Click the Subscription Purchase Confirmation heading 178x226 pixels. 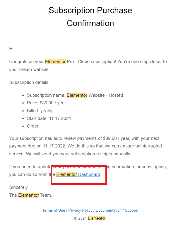click(x=90, y=17)
